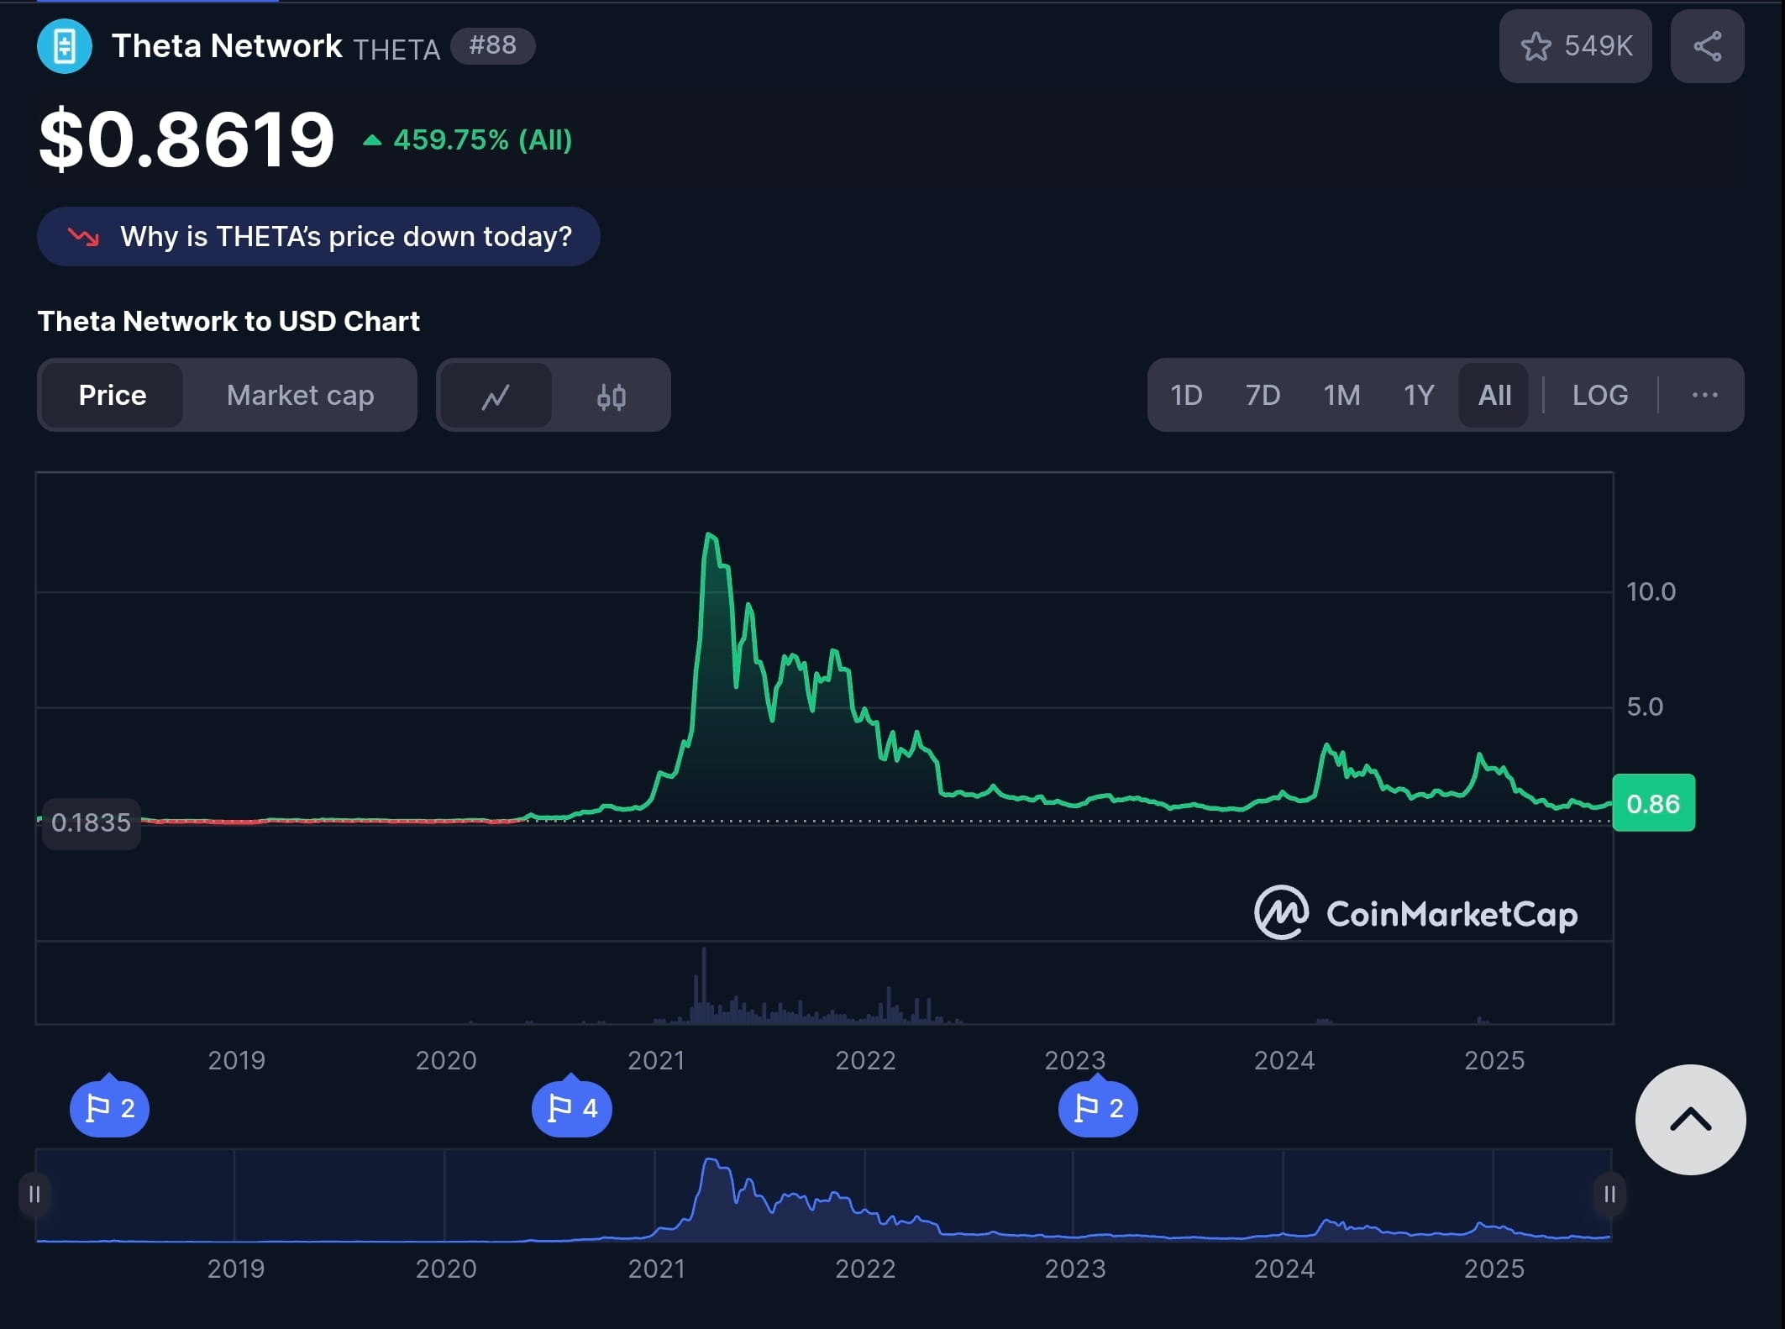Switch chart to Market cap
This screenshot has height=1329, width=1785.
[x=300, y=395]
